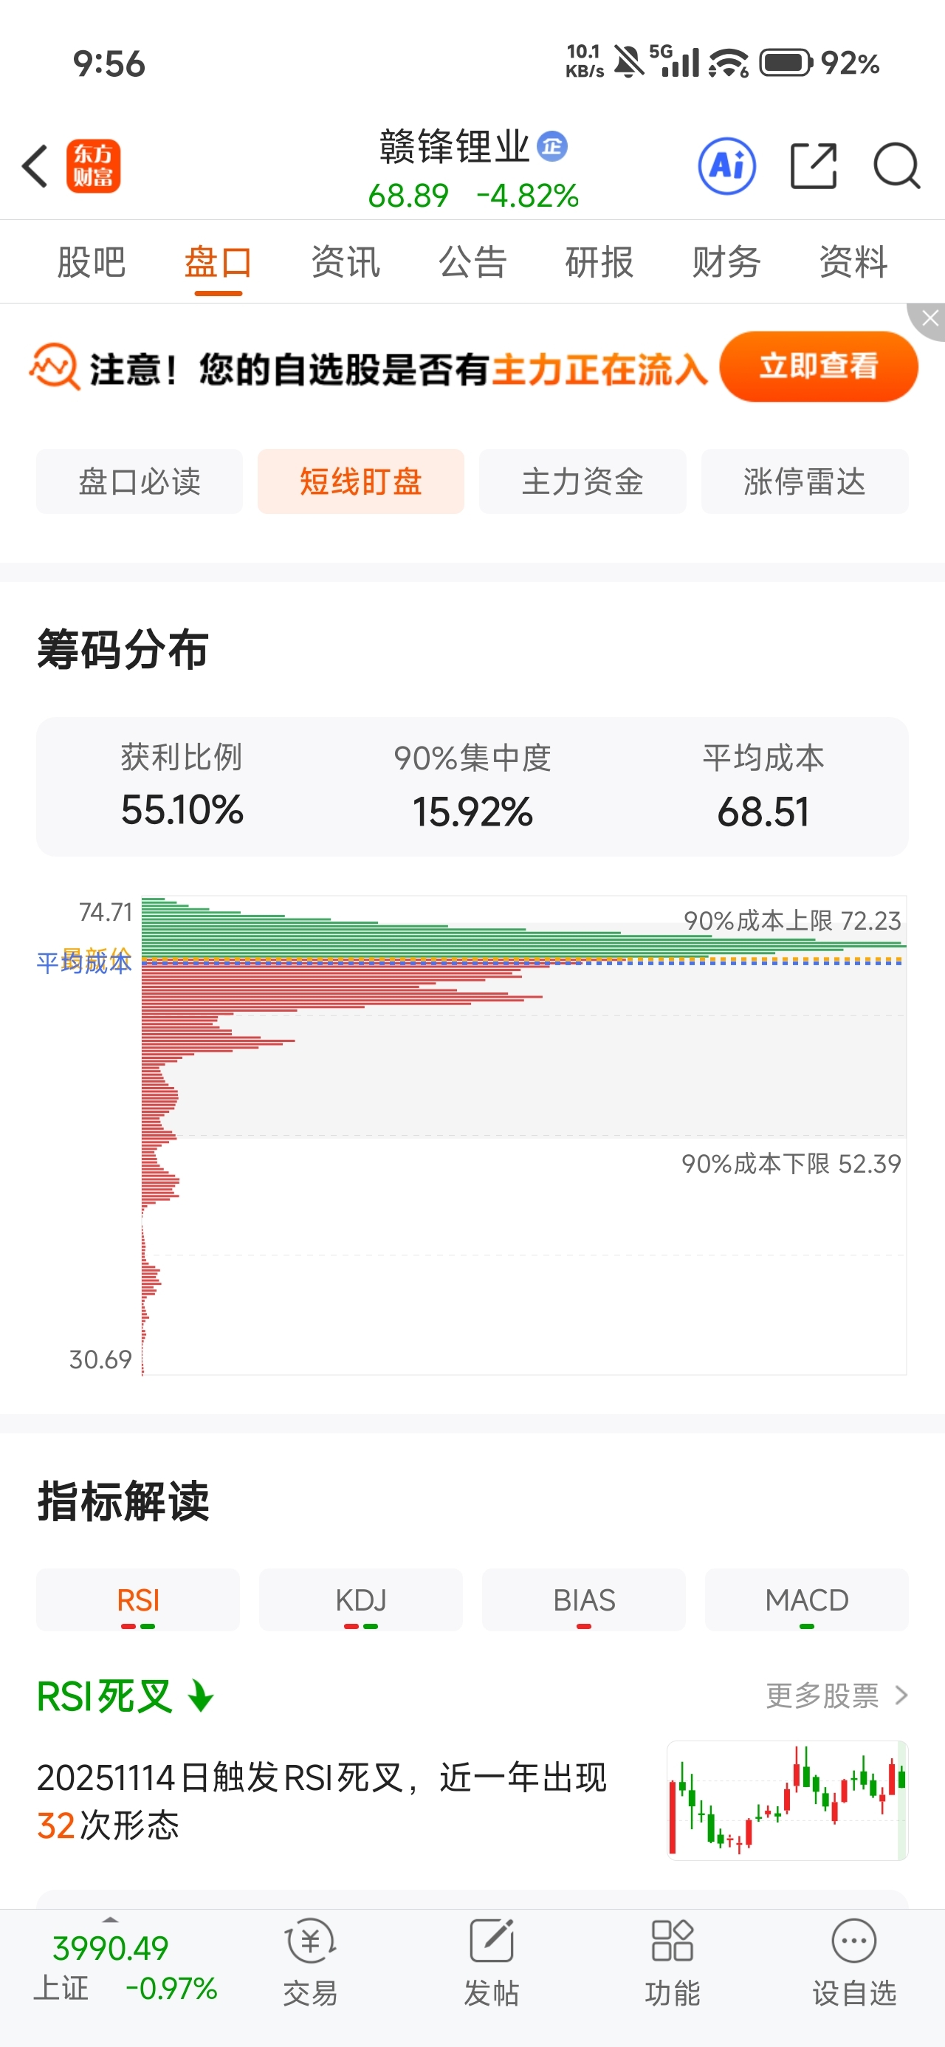Select the 涨停雷达 button

(804, 481)
